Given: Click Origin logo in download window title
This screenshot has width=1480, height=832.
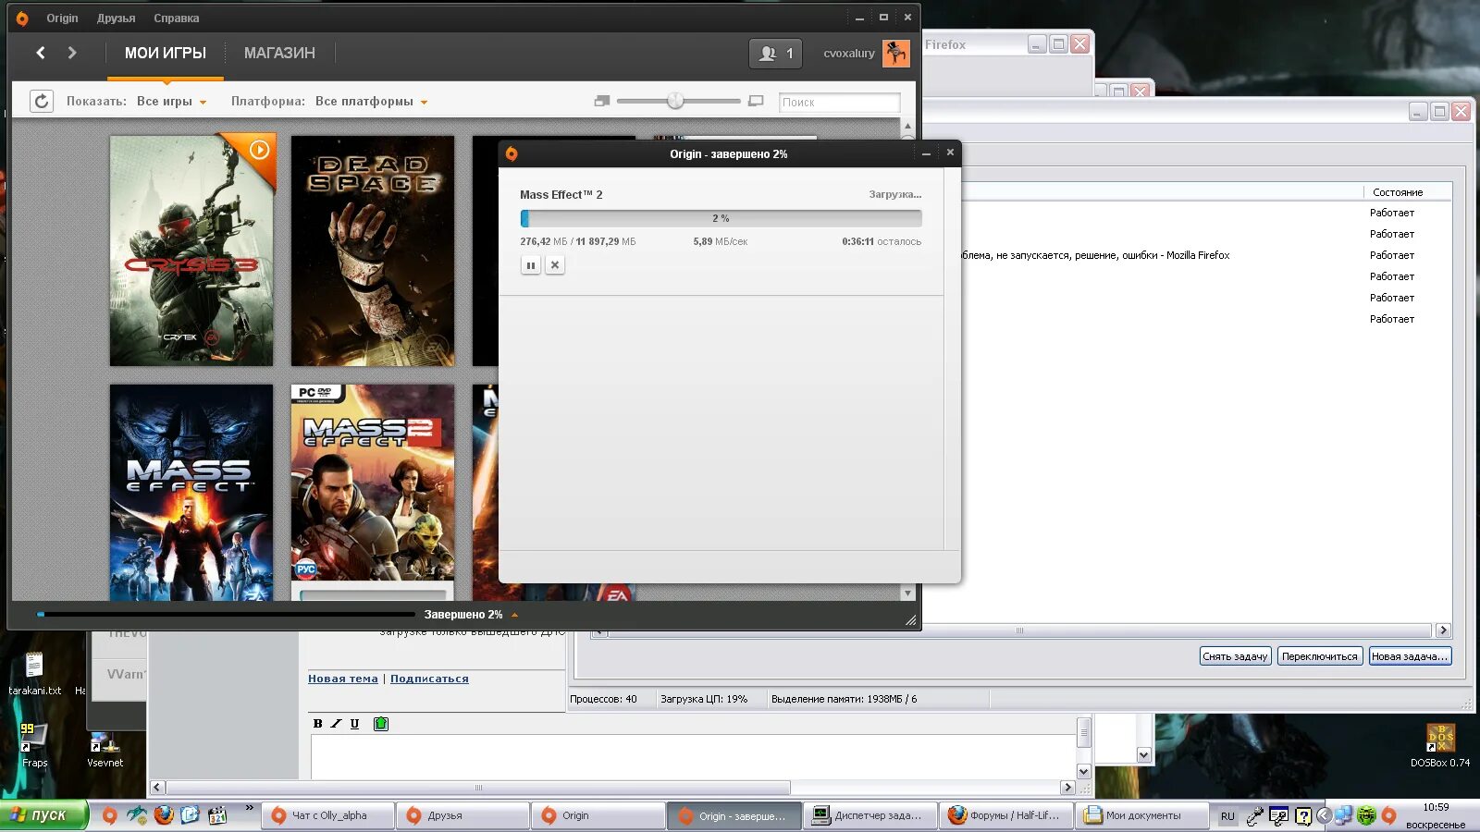Looking at the screenshot, I should coord(512,153).
